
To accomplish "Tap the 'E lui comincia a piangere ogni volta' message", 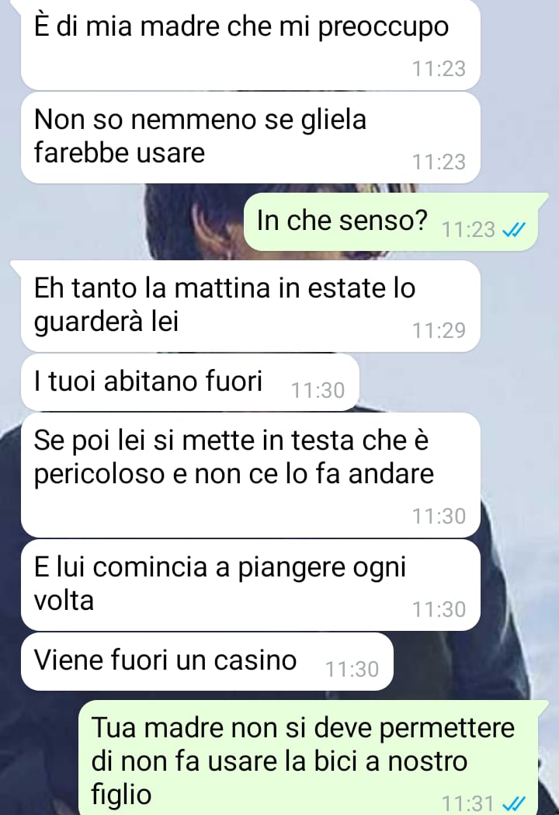I will [250, 585].
